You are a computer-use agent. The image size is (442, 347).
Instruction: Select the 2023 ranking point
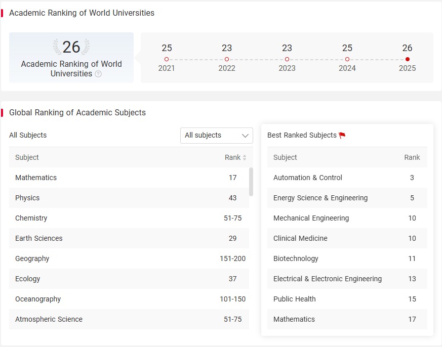pyautogui.click(x=287, y=59)
